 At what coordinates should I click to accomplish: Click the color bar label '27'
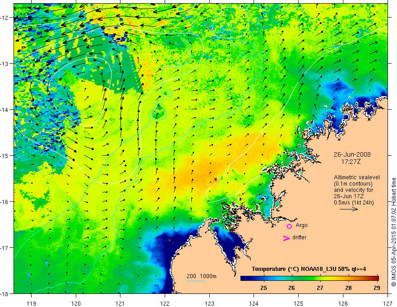pos(320,288)
